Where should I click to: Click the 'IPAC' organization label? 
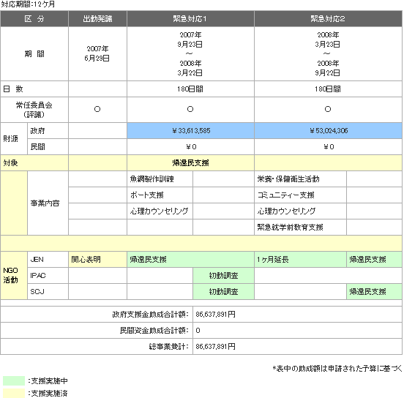48,275
